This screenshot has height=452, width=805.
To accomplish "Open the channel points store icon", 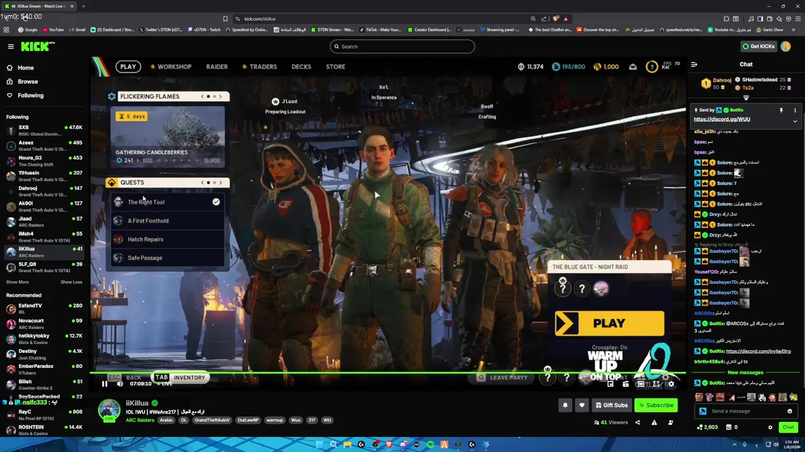I will [729, 428].
